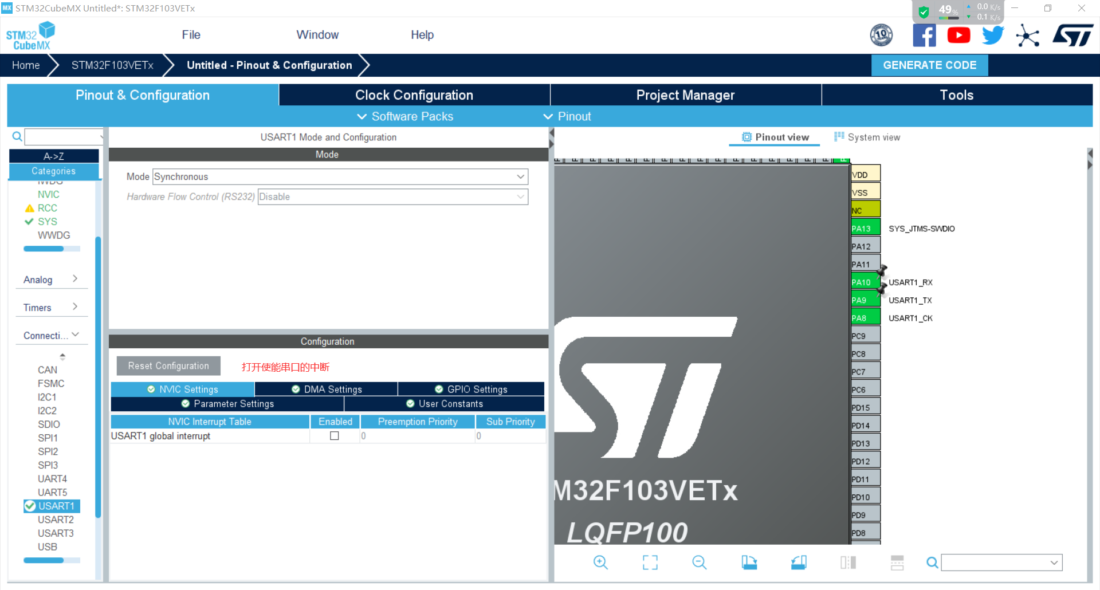Click the zoom out magnifier icon

(700, 563)
